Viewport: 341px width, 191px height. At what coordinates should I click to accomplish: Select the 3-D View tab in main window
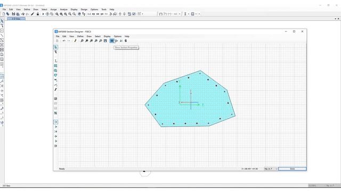(17, 19)
